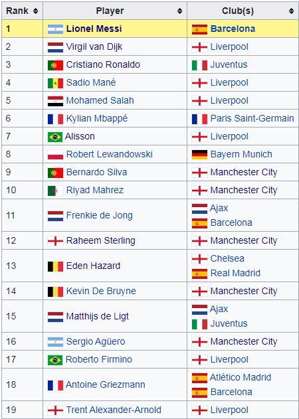Viewport: 299px width, 419px height.
Task: Sort table by Player column arrows
Action: 179,11
